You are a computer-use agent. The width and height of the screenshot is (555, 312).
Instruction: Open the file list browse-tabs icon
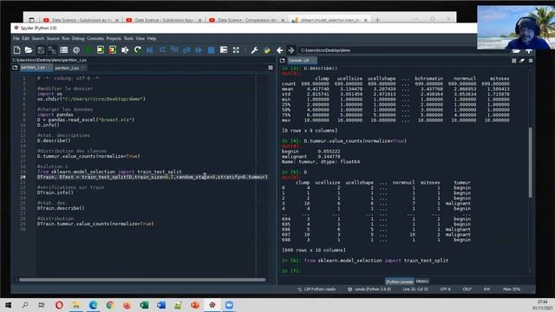[63, 50]
